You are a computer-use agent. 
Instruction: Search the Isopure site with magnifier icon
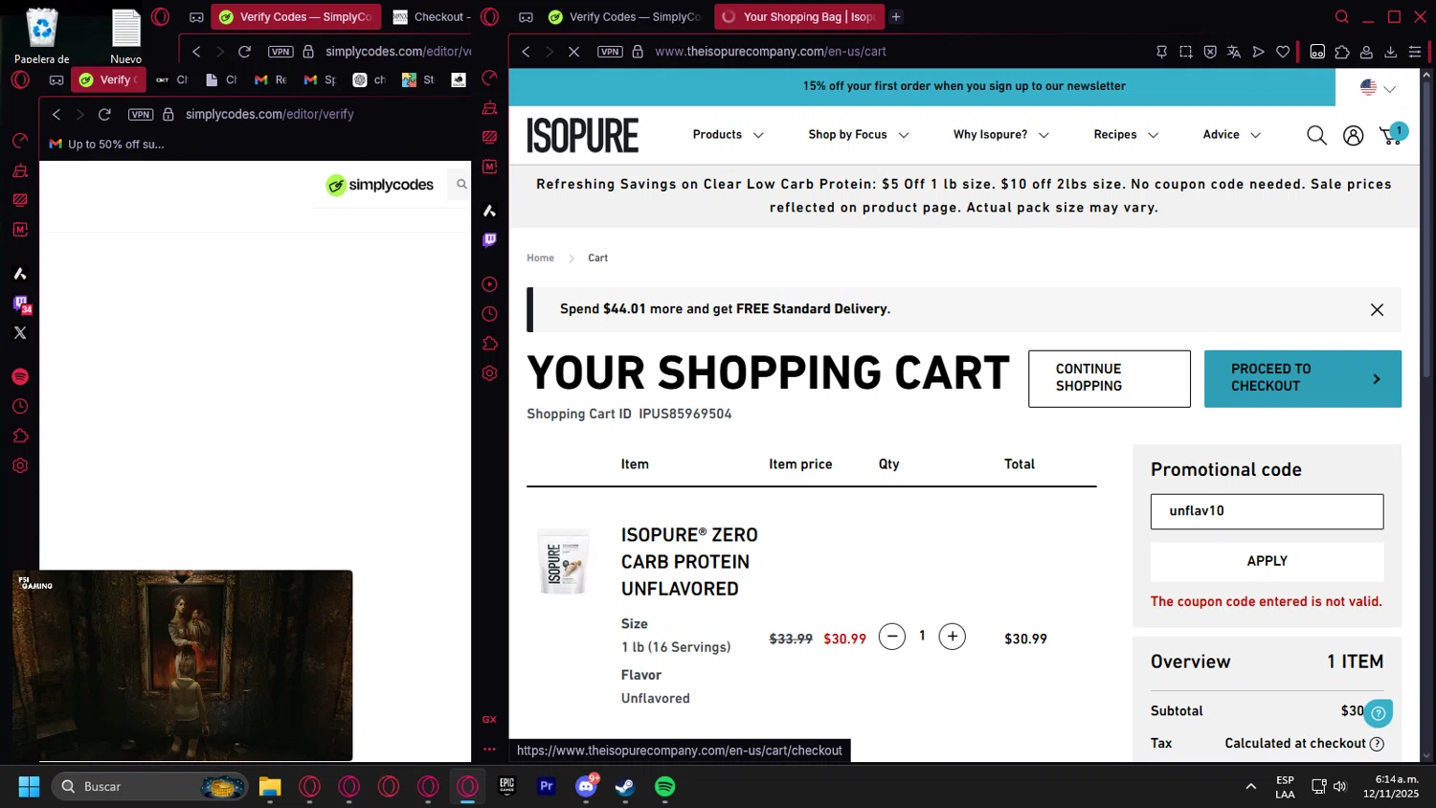point(1317,135)
